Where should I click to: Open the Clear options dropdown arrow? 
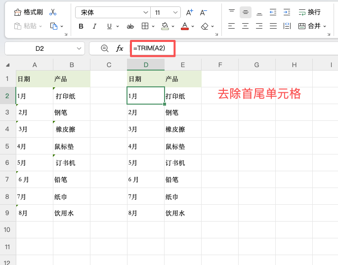pos(212,26)
